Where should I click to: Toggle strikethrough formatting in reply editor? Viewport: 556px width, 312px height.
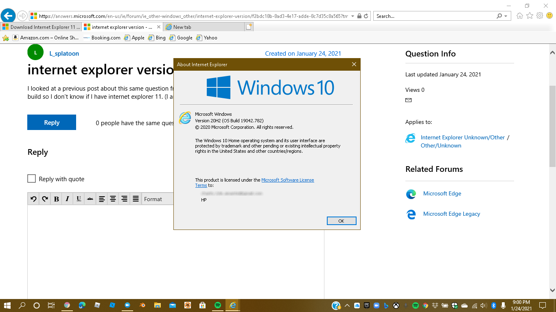click(x=90, y=199)
